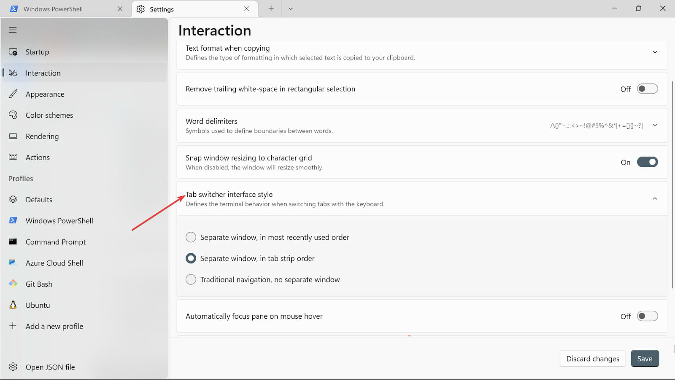Click Save to apply changes

[x=645, y=359]
